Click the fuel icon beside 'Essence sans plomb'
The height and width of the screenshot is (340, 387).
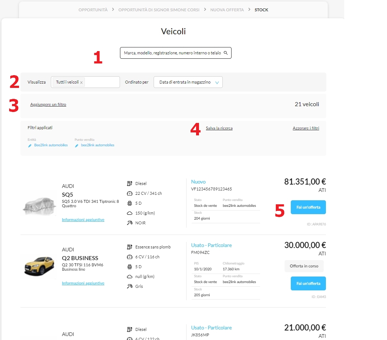pos(129,247)
